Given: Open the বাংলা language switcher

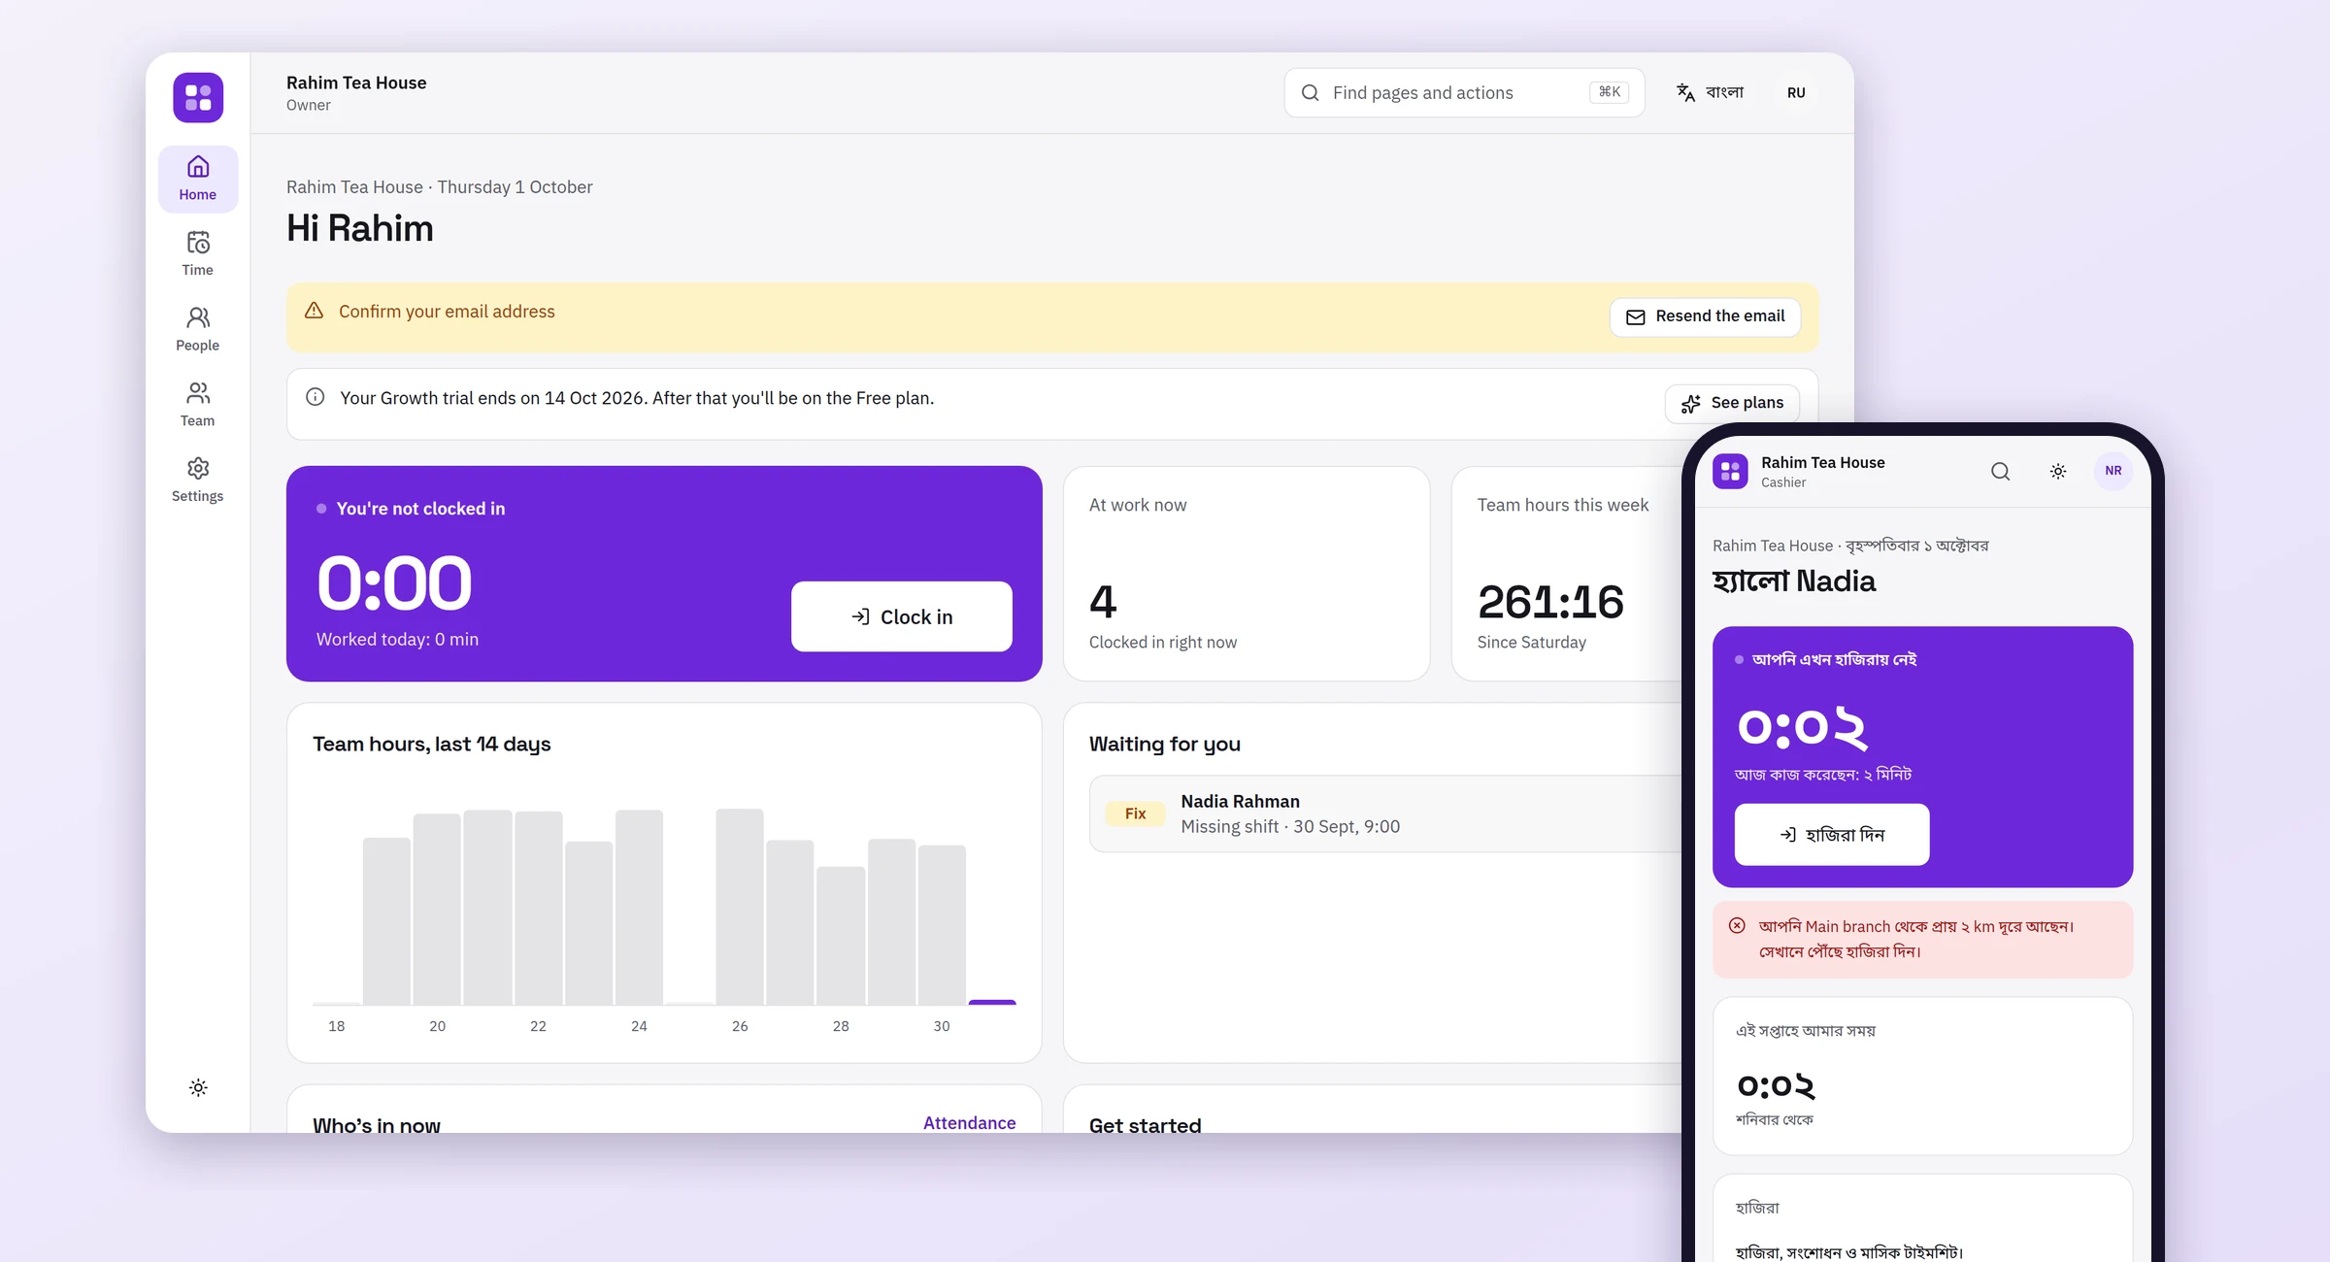Looking at the screenshot, I should (1711, 92).
